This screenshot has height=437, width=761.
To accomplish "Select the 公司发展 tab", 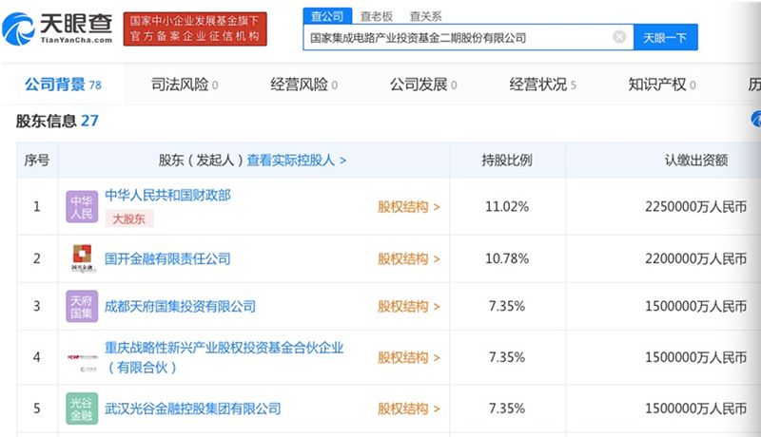I will (x=423, y=85).
